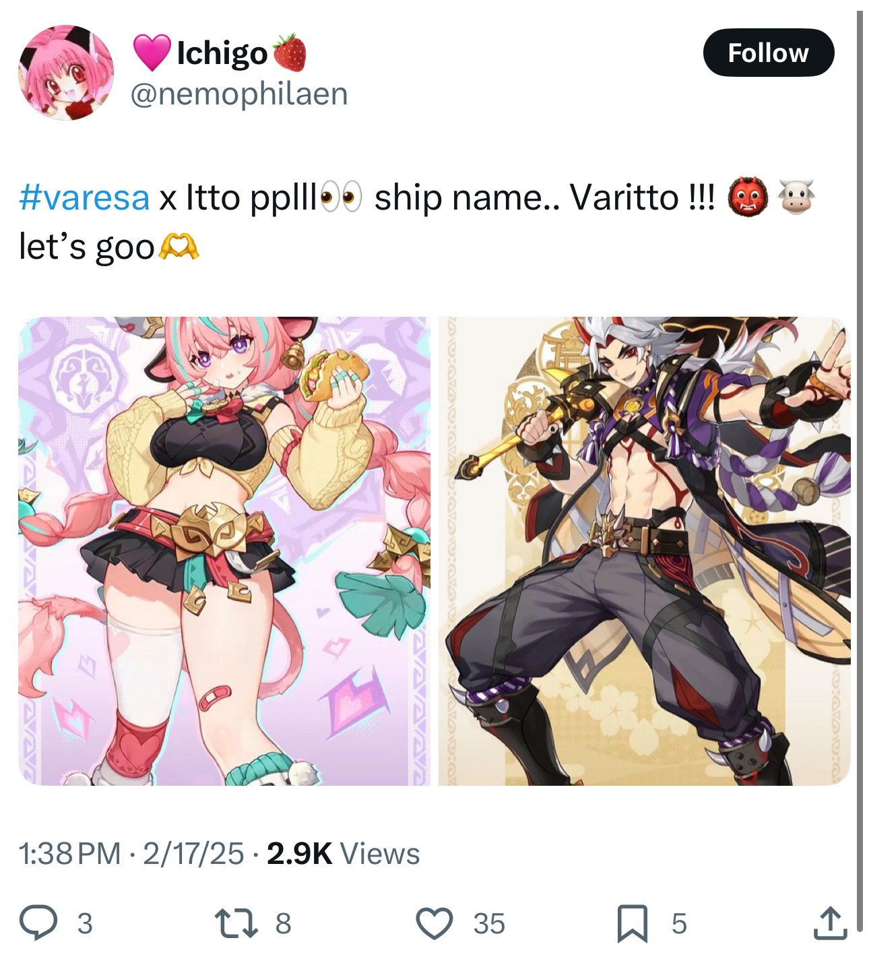This screenshot has height=961, width=869.
Task: Open the Itto character image
Action: [x=645, y=551]
